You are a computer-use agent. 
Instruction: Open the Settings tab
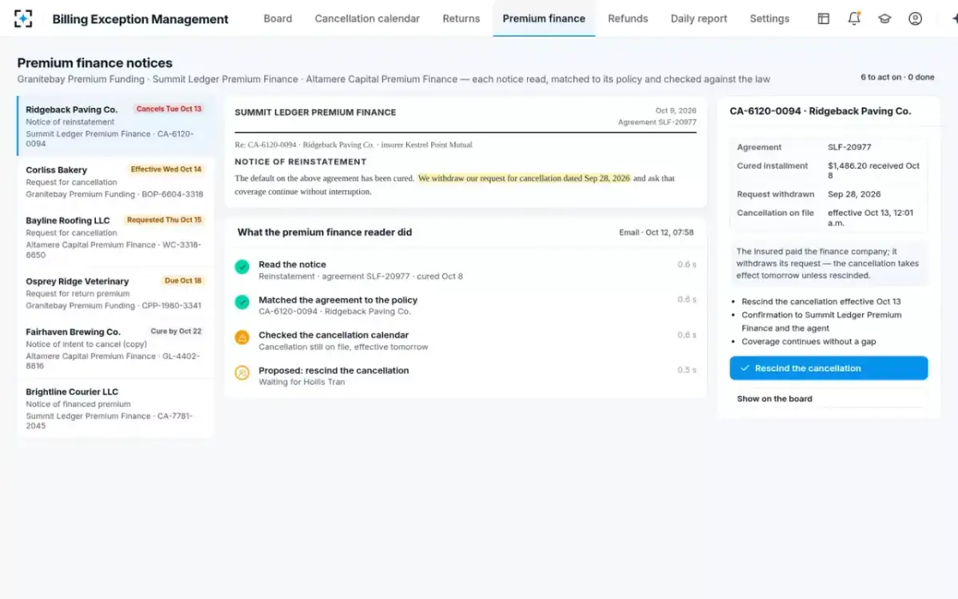pos(770,18)
